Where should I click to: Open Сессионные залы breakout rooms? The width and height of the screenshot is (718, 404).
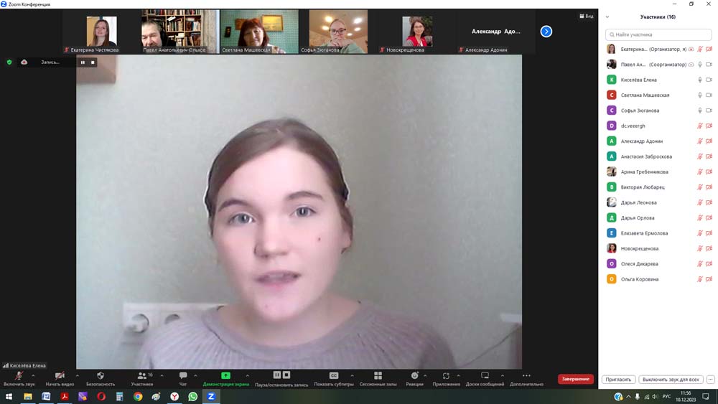click(x=378, y=375)
